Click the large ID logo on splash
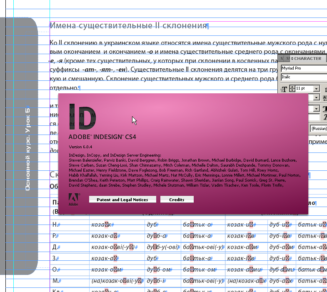 (82, 117)
